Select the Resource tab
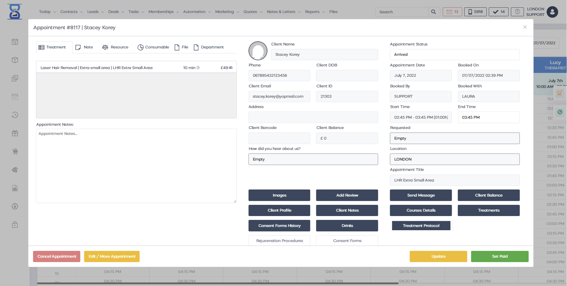 click(115, 47)
